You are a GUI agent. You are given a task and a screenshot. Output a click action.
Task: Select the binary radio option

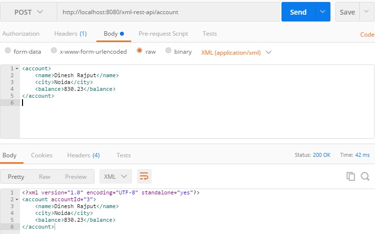(x=168, y=50)
